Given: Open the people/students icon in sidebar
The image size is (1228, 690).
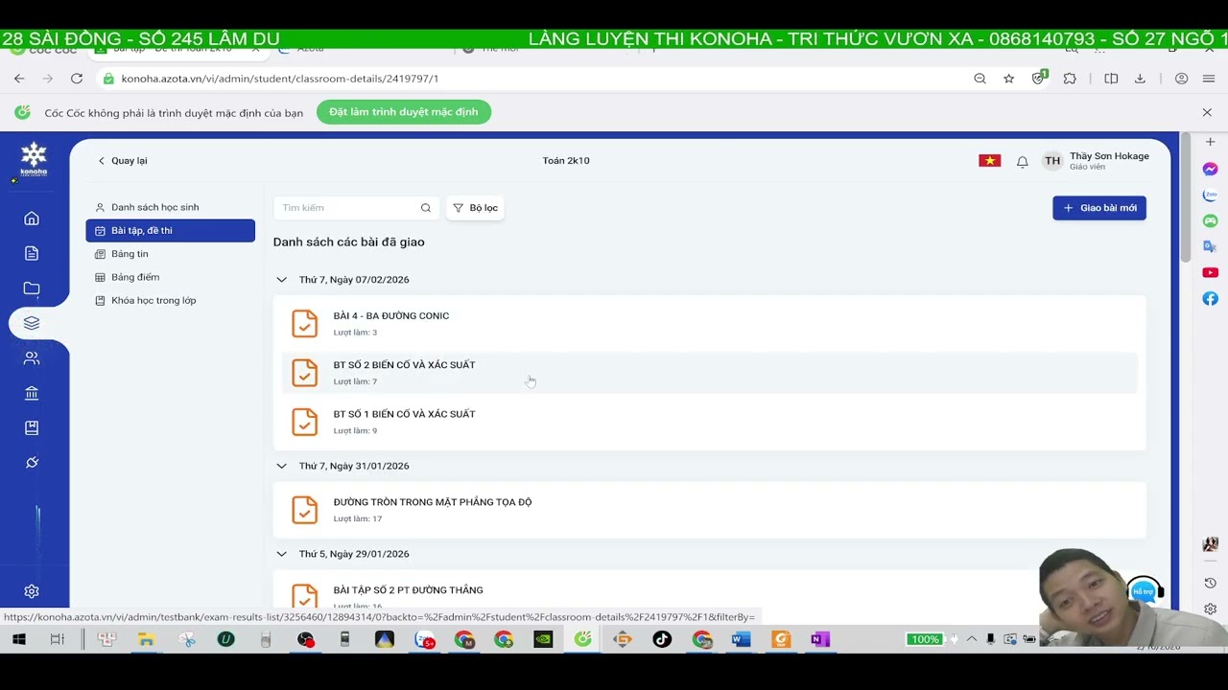Looking at the screenshot, I should (x=32, y=358).
